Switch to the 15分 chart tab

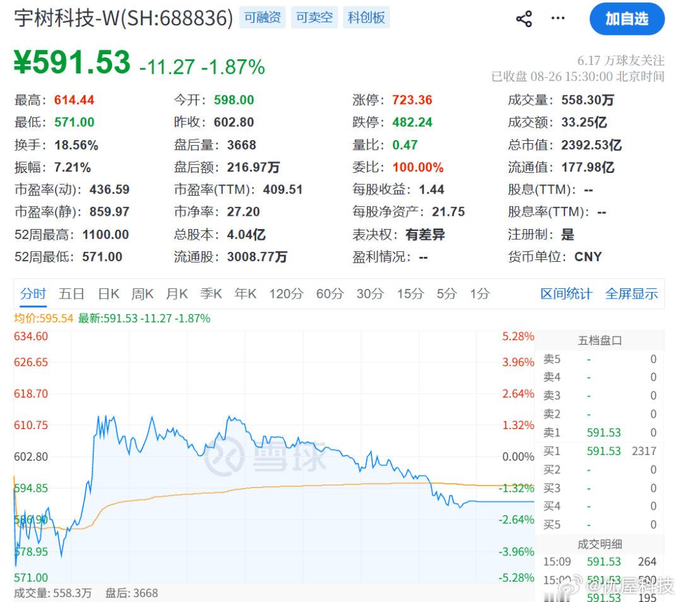tap(410, 294)
